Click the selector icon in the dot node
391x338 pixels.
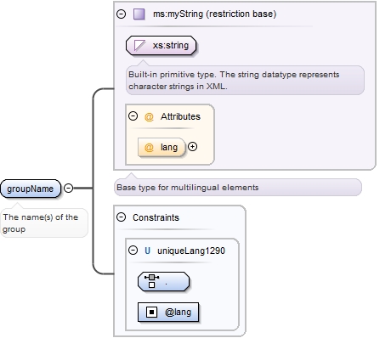point(151,281)
